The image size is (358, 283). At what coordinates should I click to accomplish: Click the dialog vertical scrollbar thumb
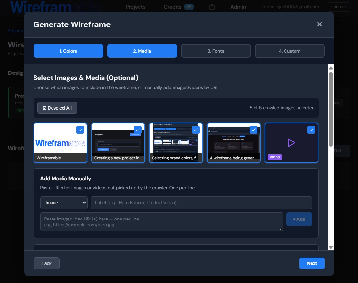click(x=331, y=109)
